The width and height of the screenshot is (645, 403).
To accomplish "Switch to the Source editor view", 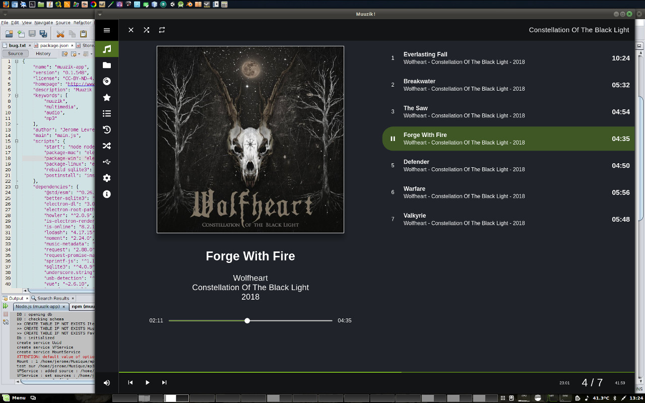I will [x=15, y=53].
